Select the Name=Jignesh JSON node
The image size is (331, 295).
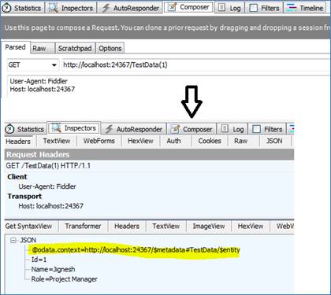click(x=53, y=270)
